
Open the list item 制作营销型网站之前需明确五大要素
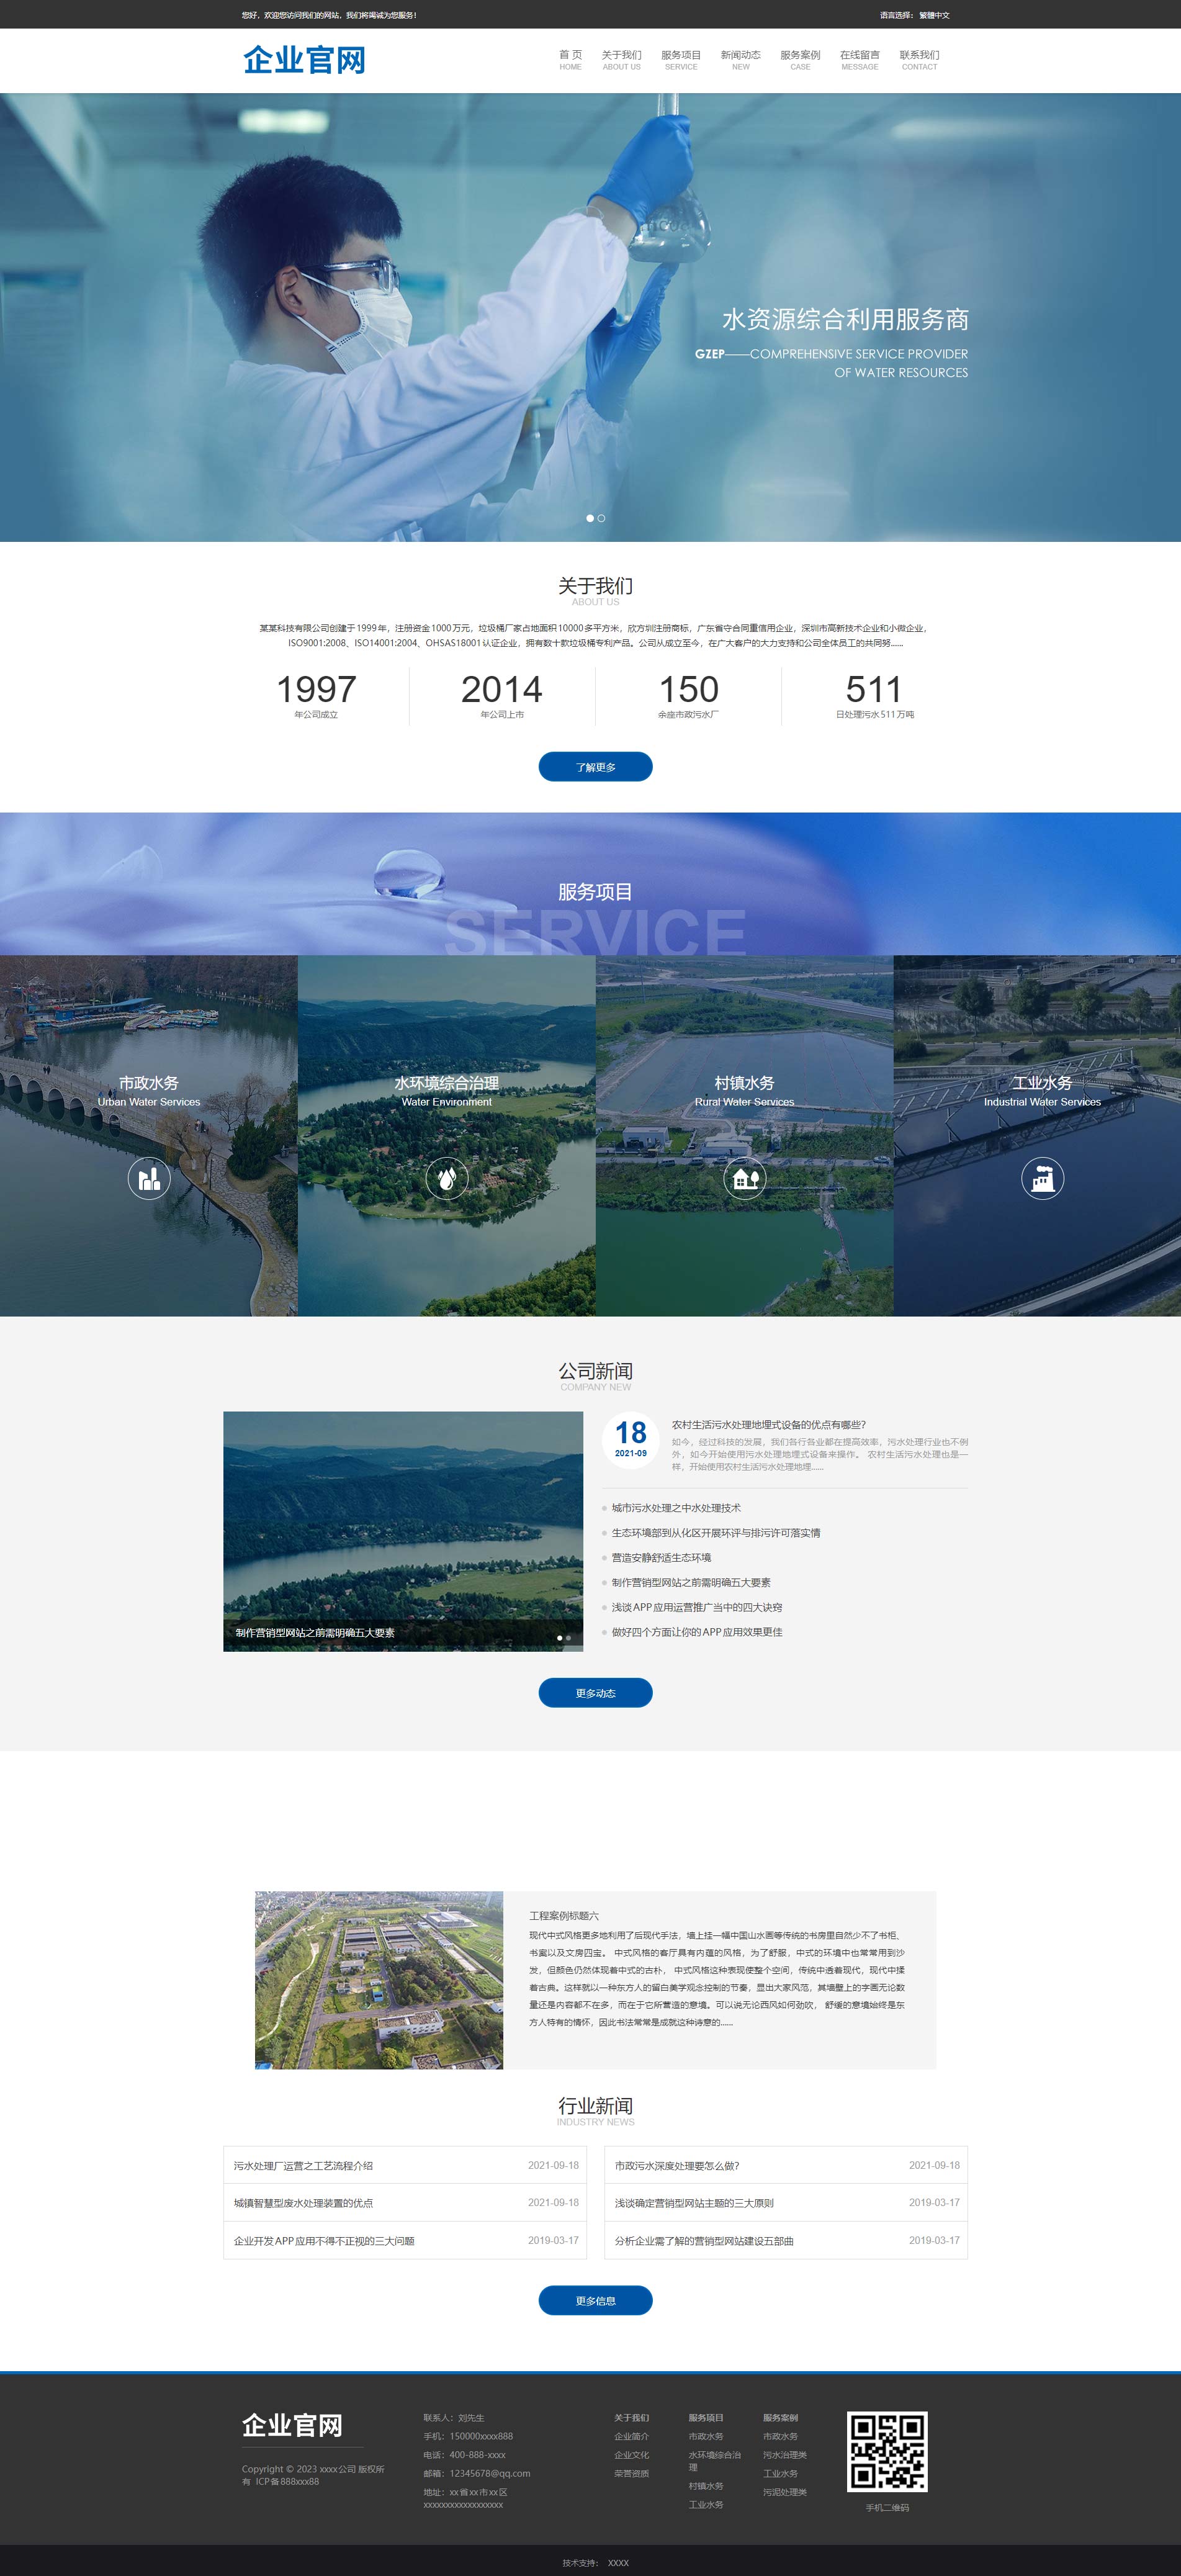(691, 1583)
